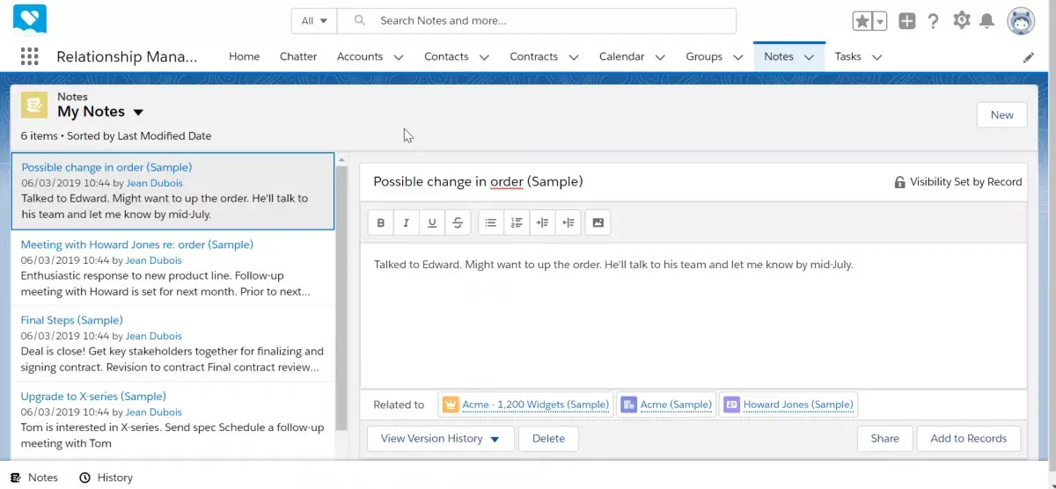The height and width of the screenshot is (489, 1056).
Task: Insert an image into the note
Action: tap(598, 223)
